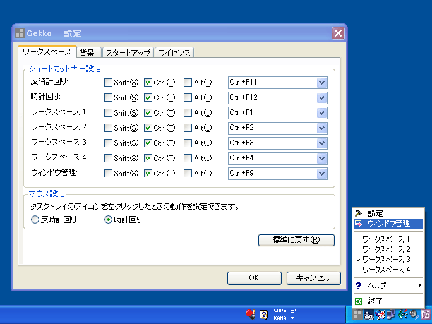432x324 pixels.
Task: Open the Ctrl+F9 key dropdown
Action: pyautogui.click(x=321, y=174)
